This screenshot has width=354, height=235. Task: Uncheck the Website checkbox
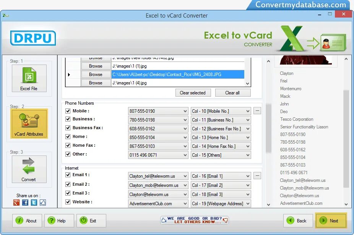click(68, 202)
